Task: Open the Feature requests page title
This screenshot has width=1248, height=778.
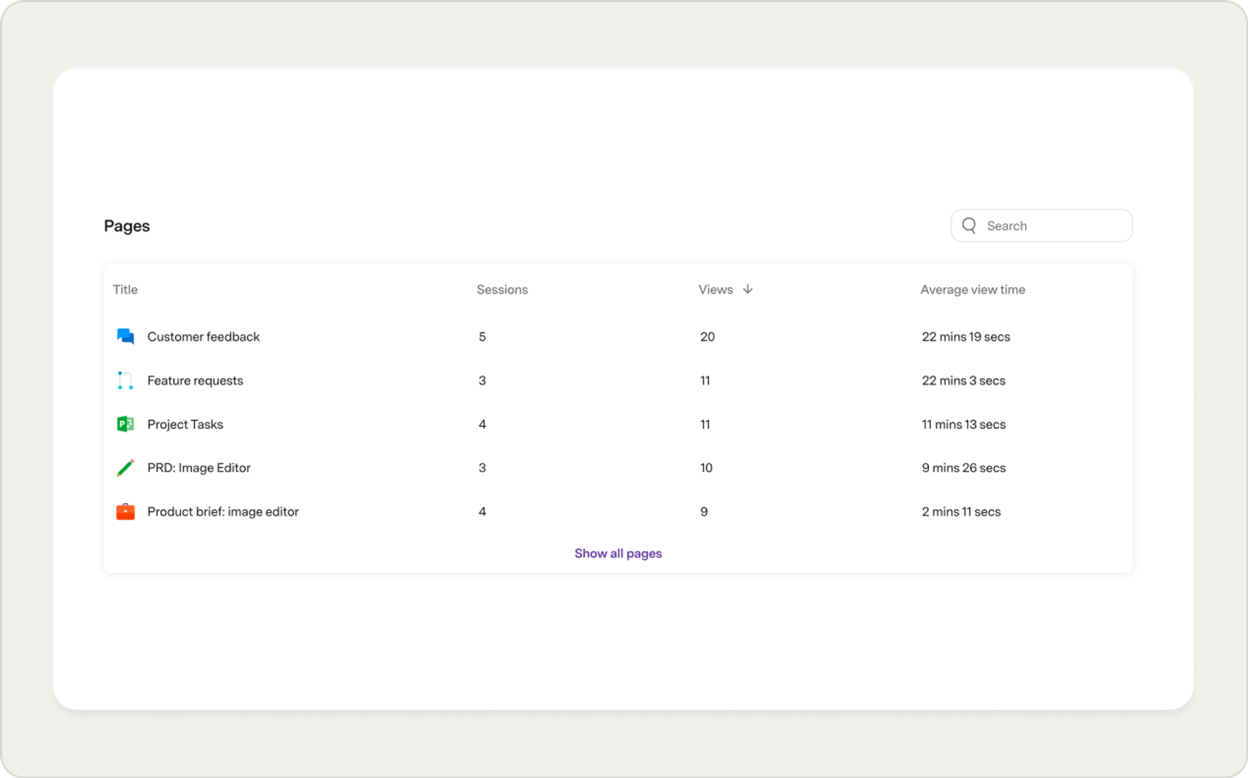Action: tap(195, 381)
